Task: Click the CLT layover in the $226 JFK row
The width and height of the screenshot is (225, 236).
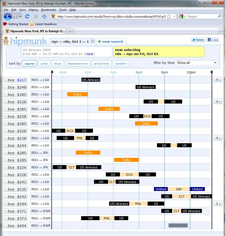Action: [71, 167]
